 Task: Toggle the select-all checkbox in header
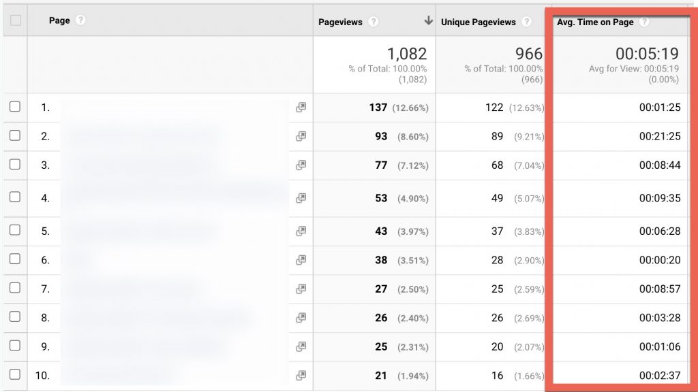coord(16,20)
